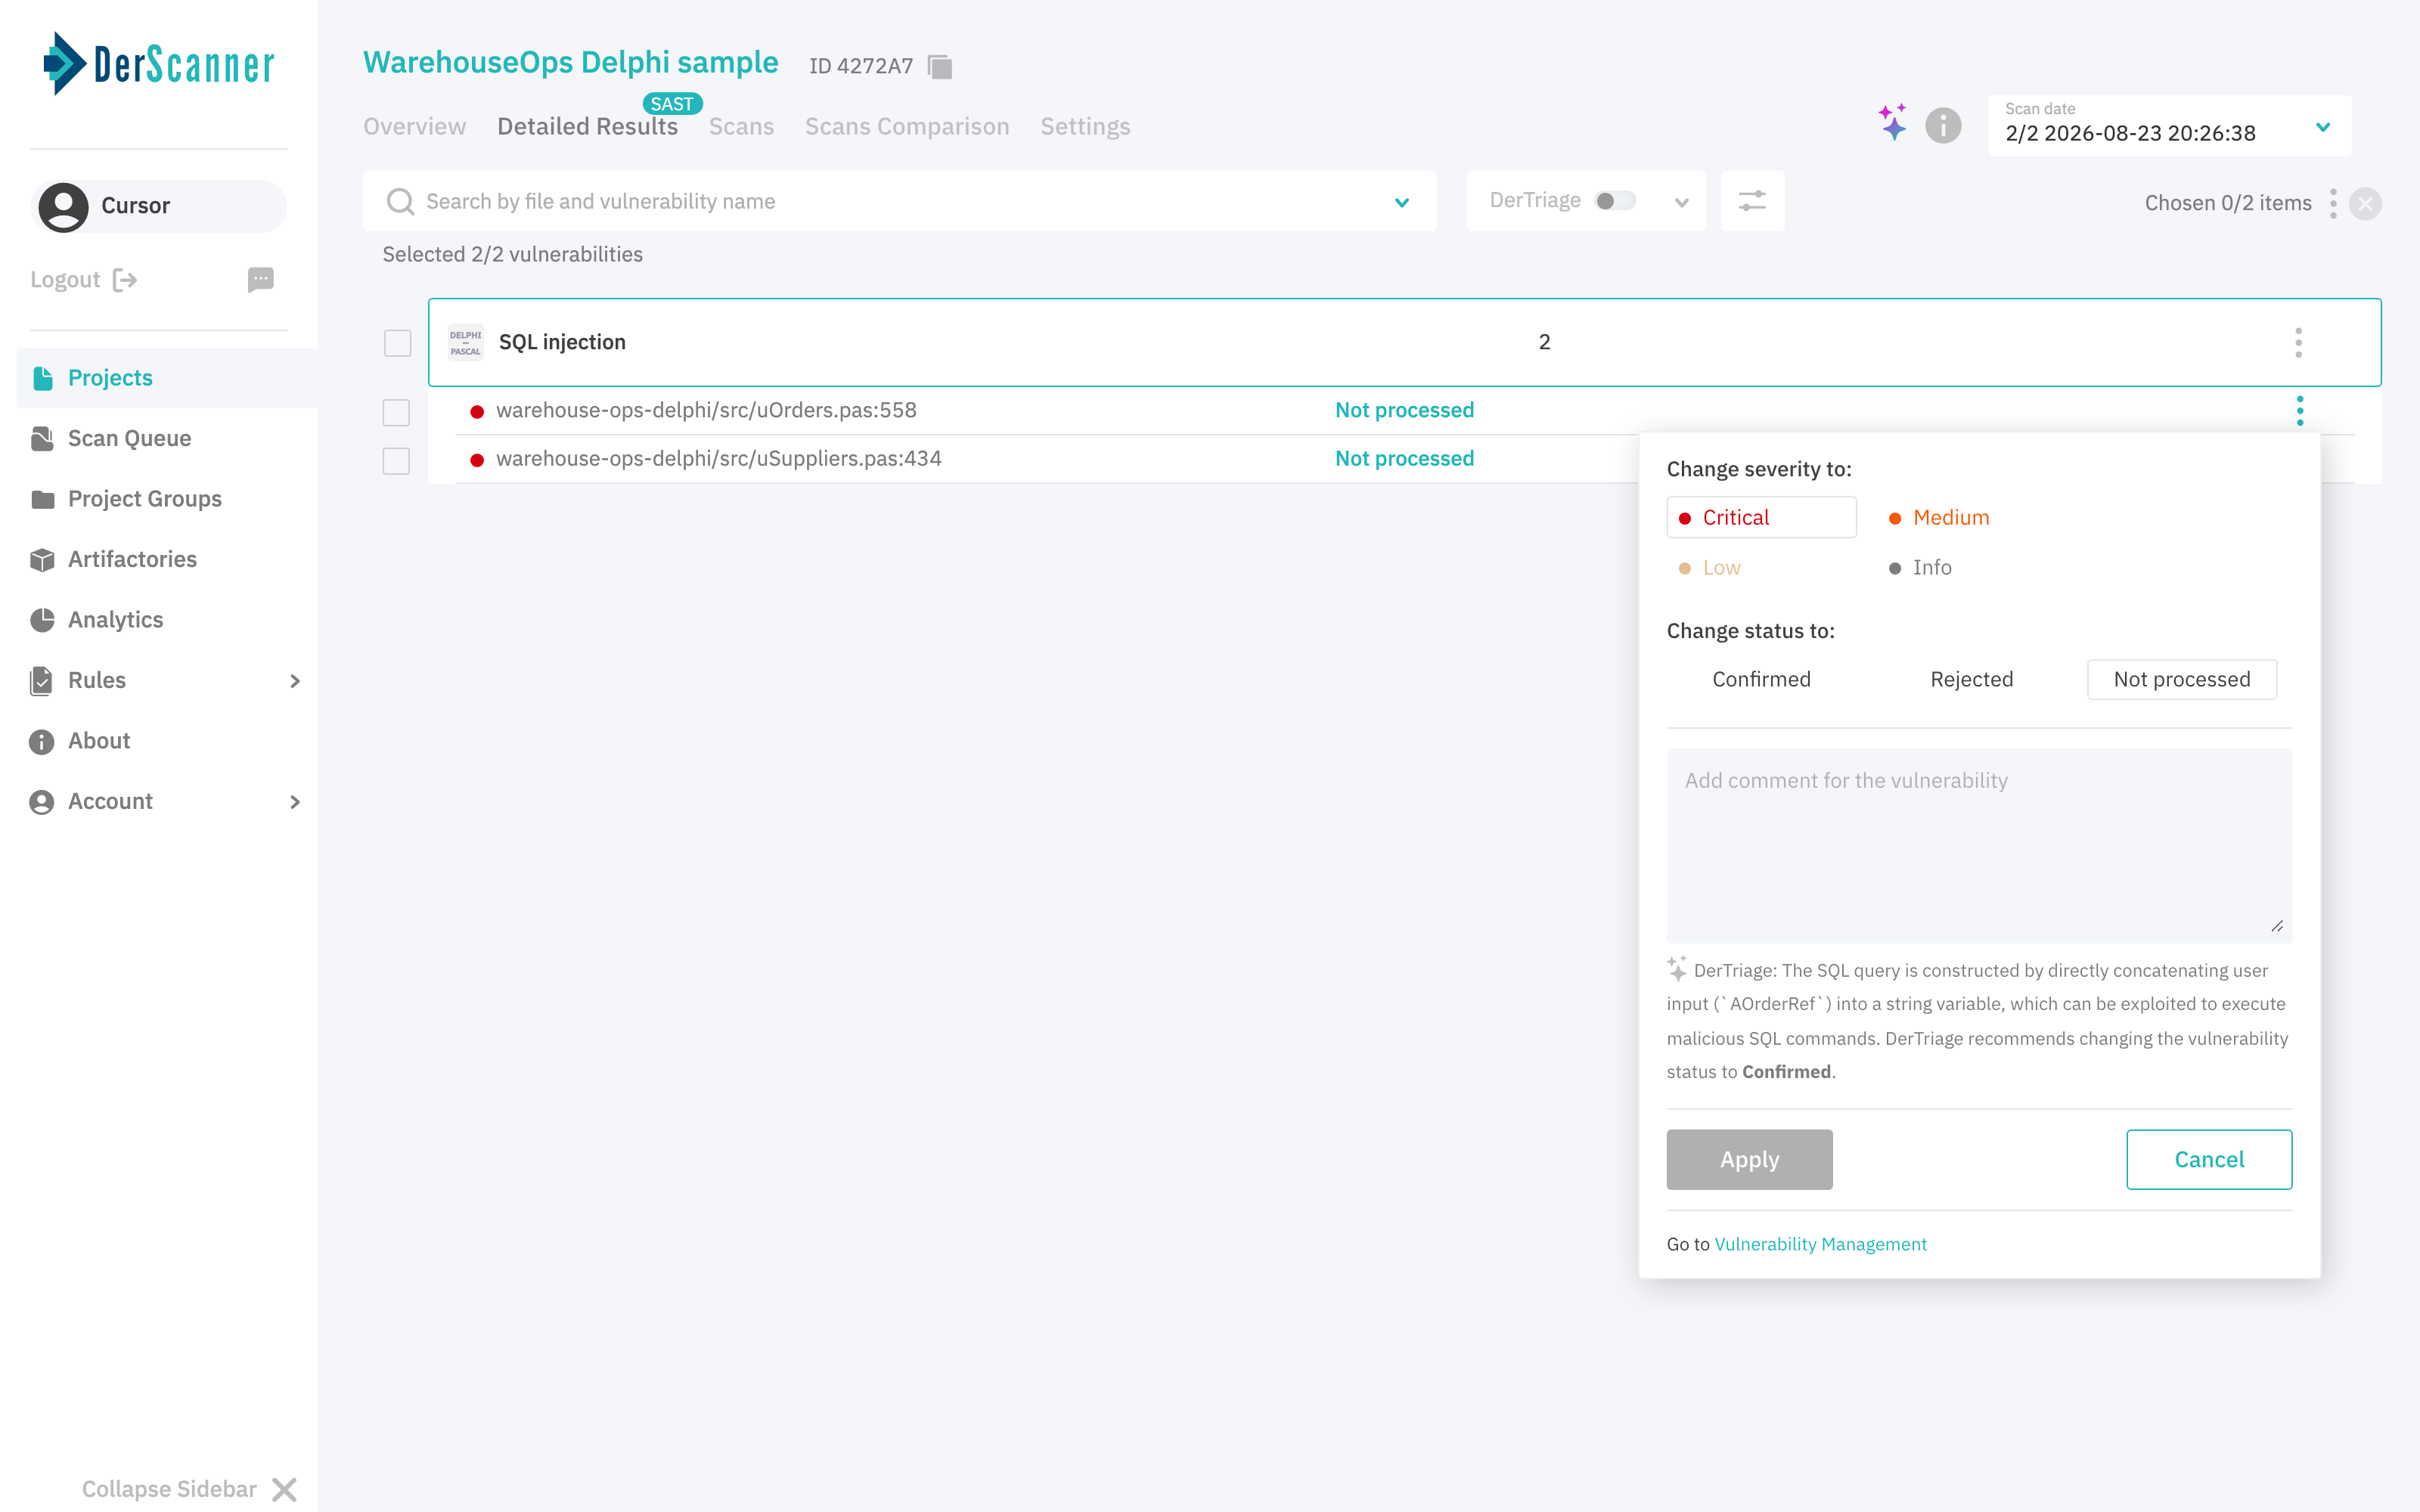The width and height of the screenshot is (2420, 1512).
Task: Select the Critical severity option
Action: [1761, 517]
